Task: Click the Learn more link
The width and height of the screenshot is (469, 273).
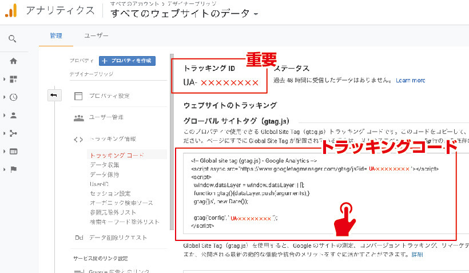Action: coord(410,81)
